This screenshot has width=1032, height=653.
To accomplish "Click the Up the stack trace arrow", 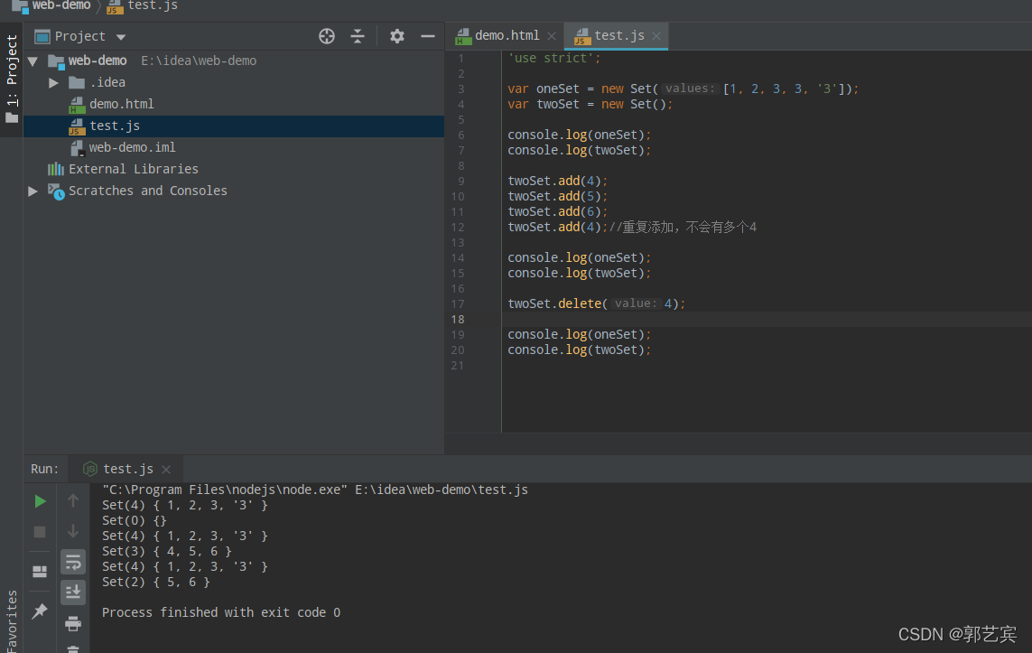I will [73, 501].
